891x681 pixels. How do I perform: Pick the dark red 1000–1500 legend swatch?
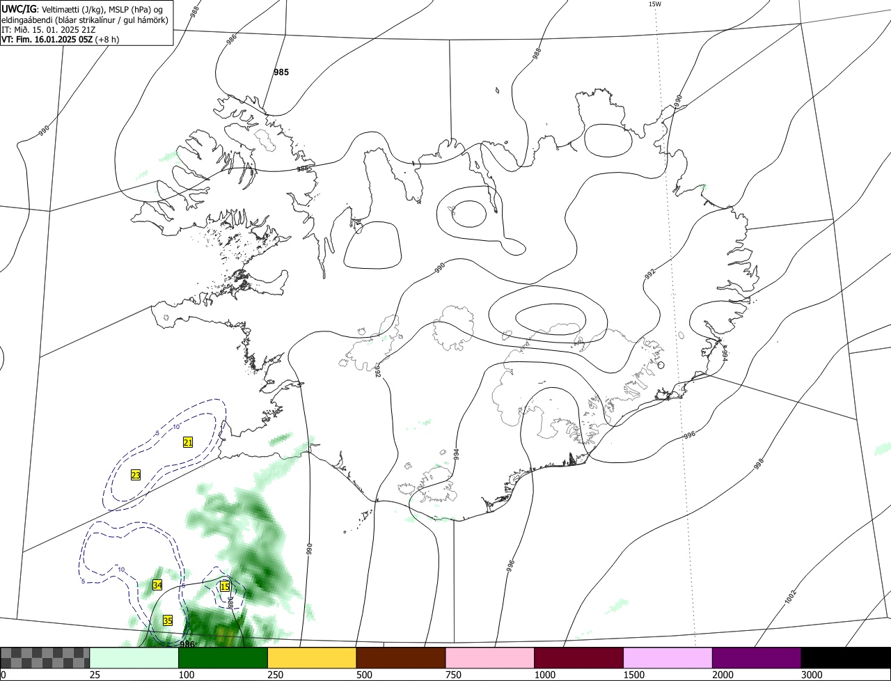pos(579,658)
